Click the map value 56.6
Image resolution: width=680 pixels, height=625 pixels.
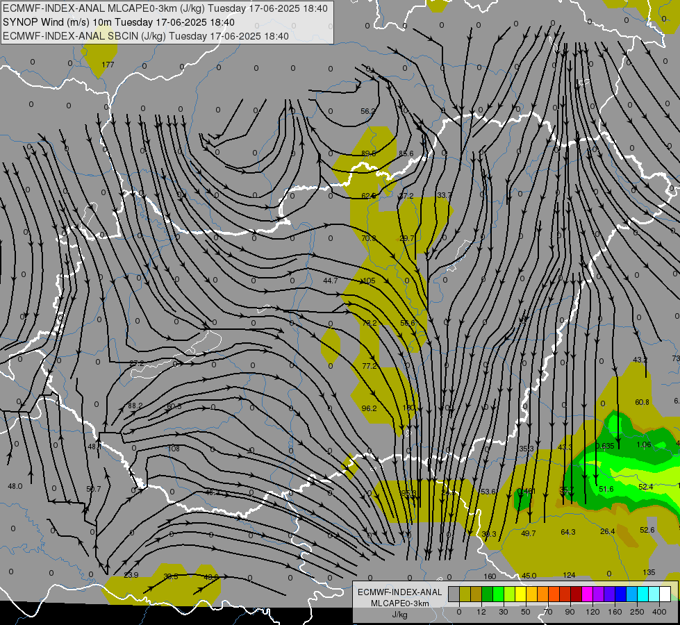click(x=407, y=323)
